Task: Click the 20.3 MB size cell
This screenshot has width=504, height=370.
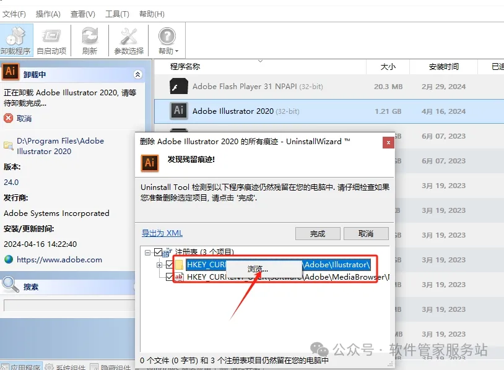Action: (388, 87)
